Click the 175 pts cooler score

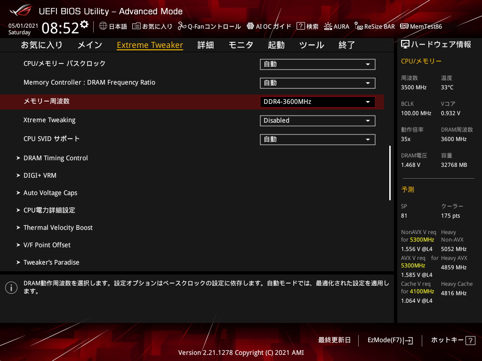point(450,216)
